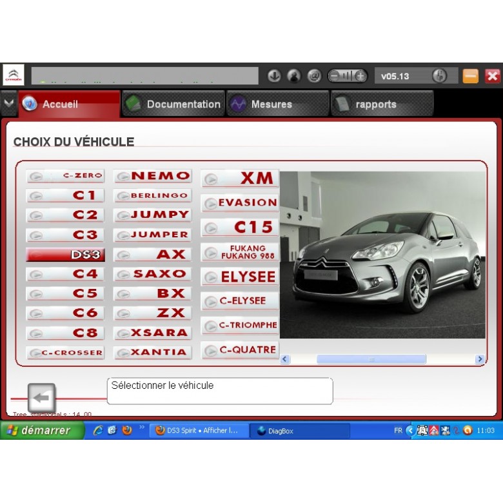The image size is (503, 503).
Task: Click the second quick launch icon
Action: pyautogui.click(x=112, y=430)
